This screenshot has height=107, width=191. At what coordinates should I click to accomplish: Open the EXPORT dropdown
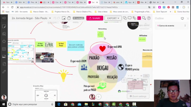113,18
